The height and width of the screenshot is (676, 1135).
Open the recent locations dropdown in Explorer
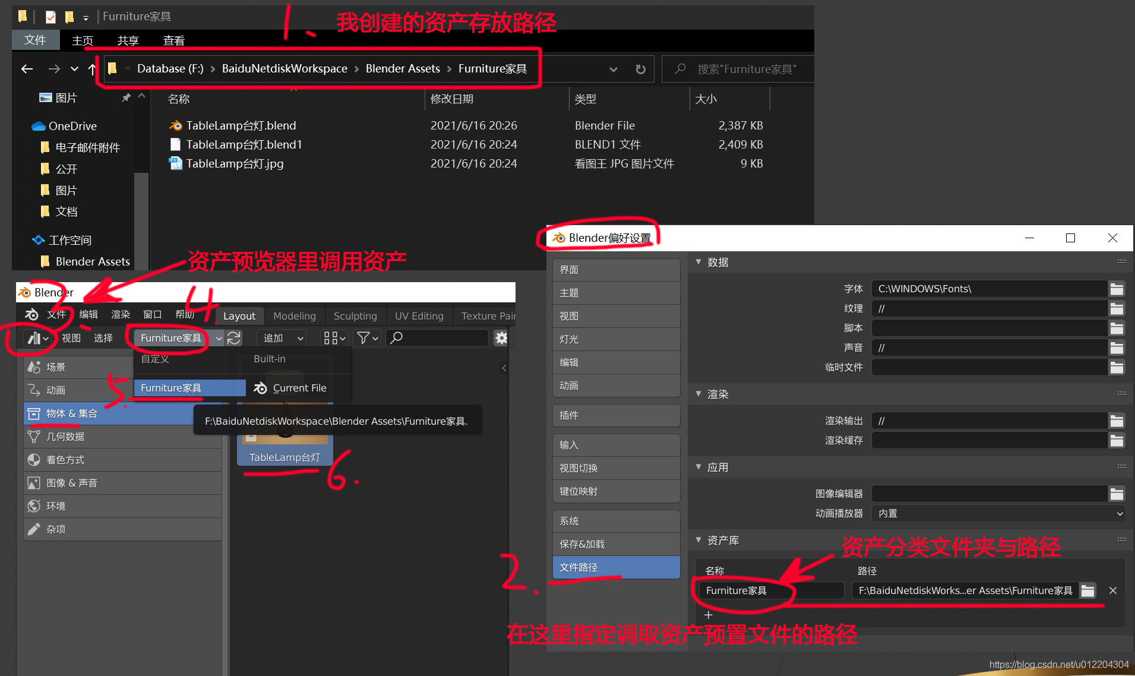point(74,69)
